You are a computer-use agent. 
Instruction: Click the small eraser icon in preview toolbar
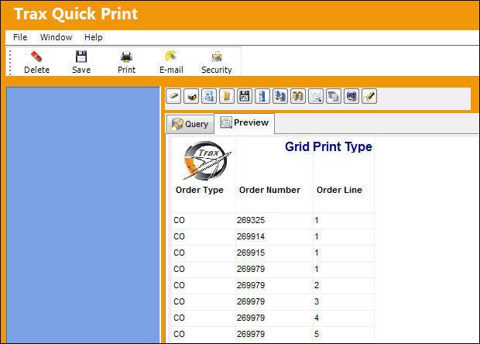(x=173, y=97)
